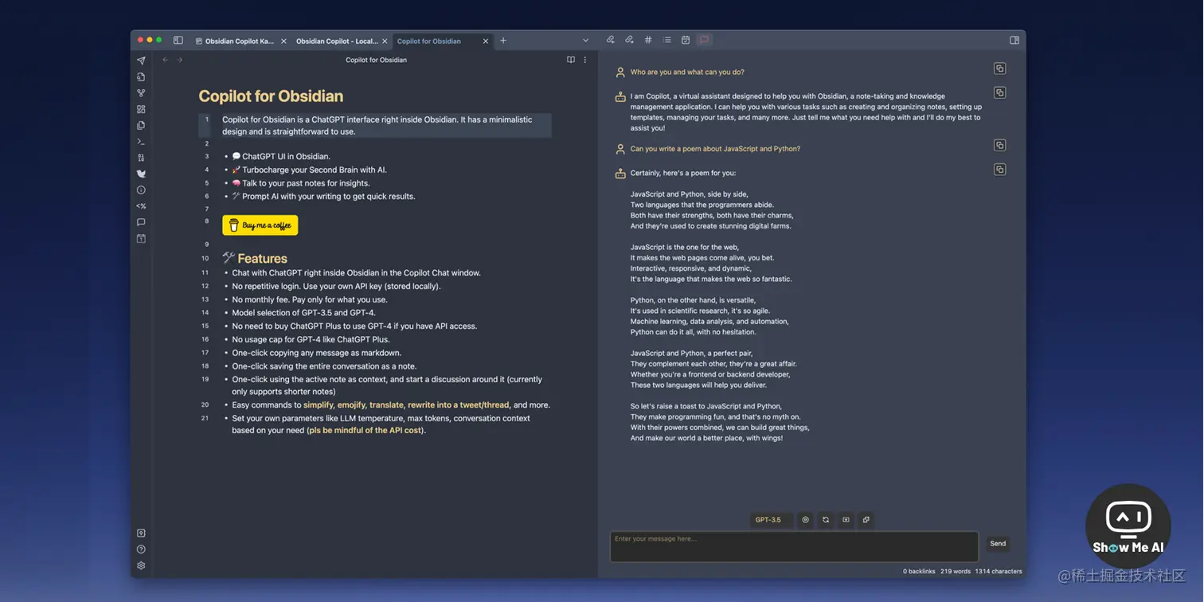Click the Send button
This screenshot has width=1204, height=602.
click(x=998, y=544)
